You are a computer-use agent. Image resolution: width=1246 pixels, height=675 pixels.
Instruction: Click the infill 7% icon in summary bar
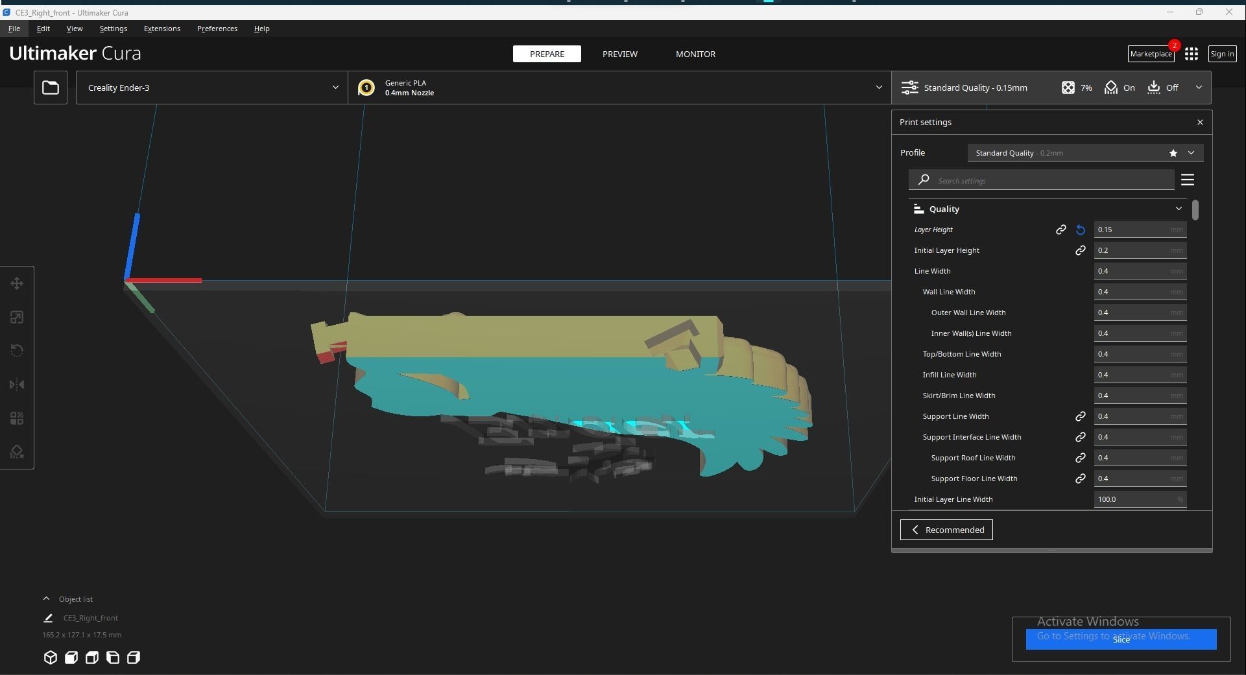(x=1068, y=88)
